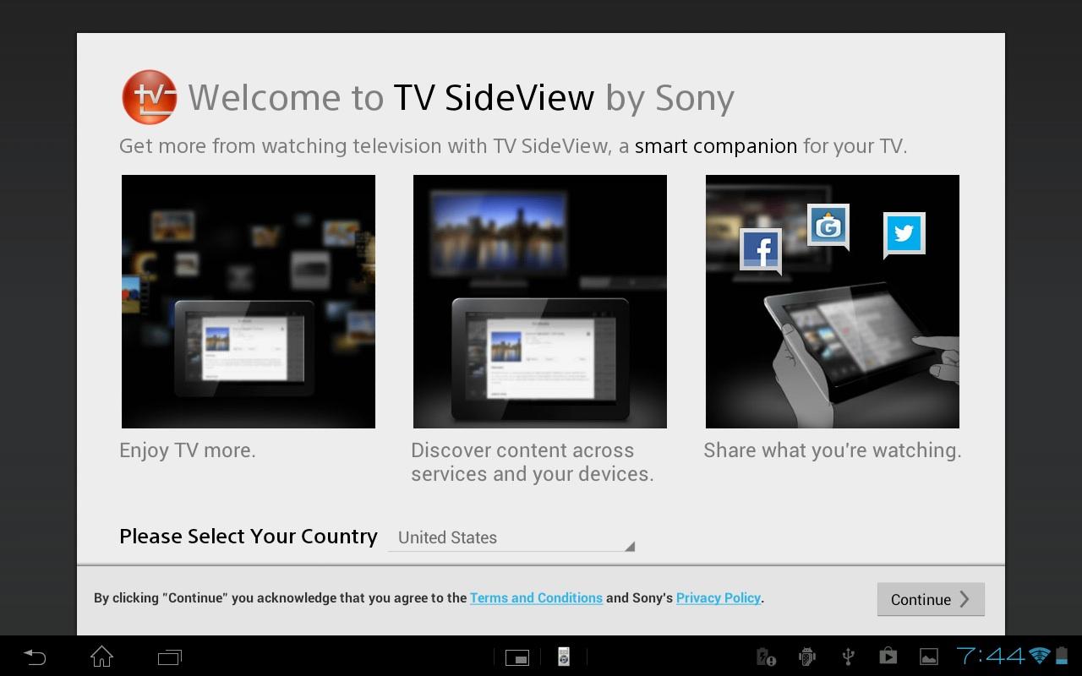Tap the Enjoy TV more image
1082x676 pixels.
tap(249, 302)
